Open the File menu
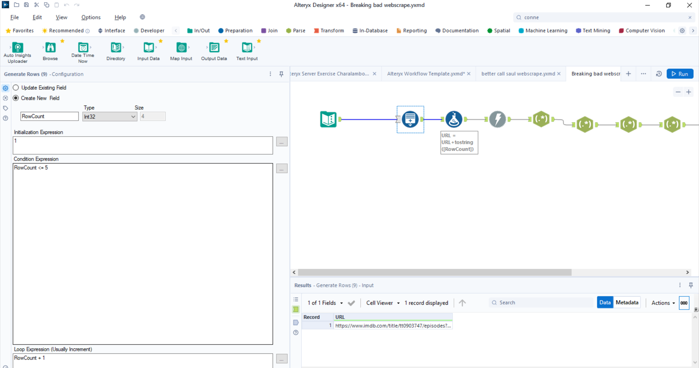 [x=15, y=17]
